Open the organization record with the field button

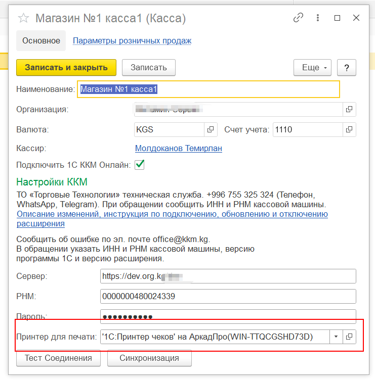(x=349, y=109)
